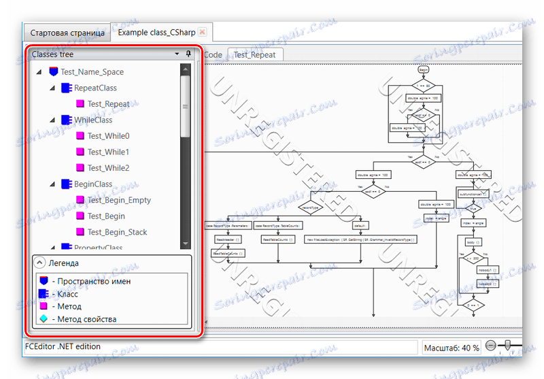544x379 pixels.
Task: Collapse the Test_Name_Space tree node
Action: coord(39,72)
